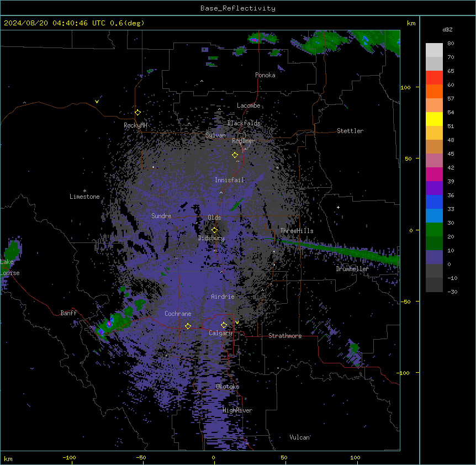Click the HighRiver label

pyautogui.click(x=237, y=410)
